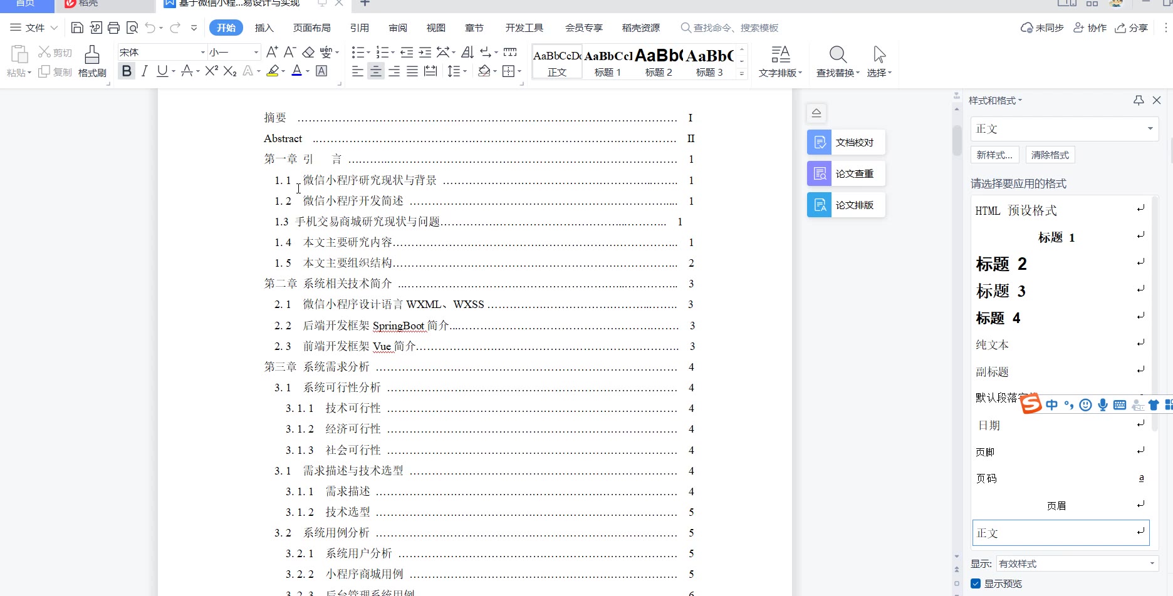Decrease font size with A- icon
The image size is (1173, 596).
pos(289,52)
